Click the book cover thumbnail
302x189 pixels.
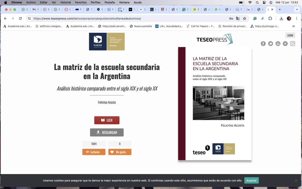(215, 104)
